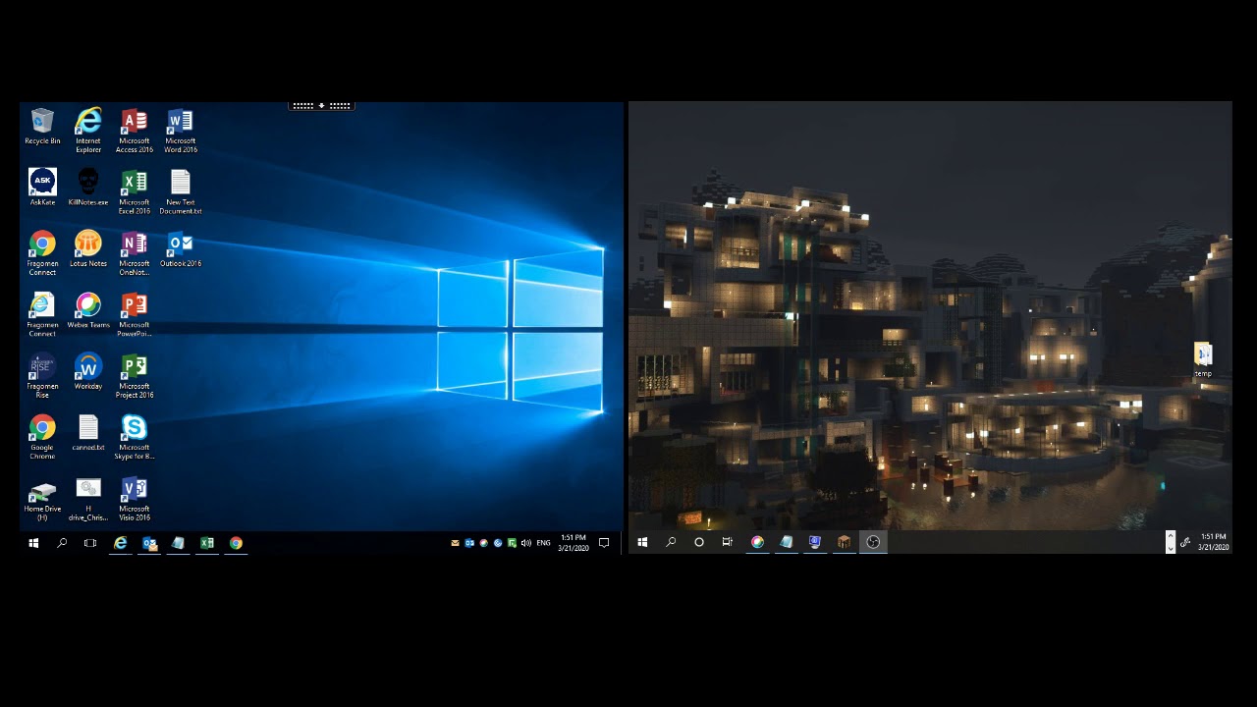
Task: Open volume control in left system tray
Action: coord(526,543)
